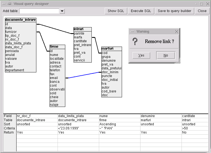Click perioada field in documente_intrare

point(12,51)
